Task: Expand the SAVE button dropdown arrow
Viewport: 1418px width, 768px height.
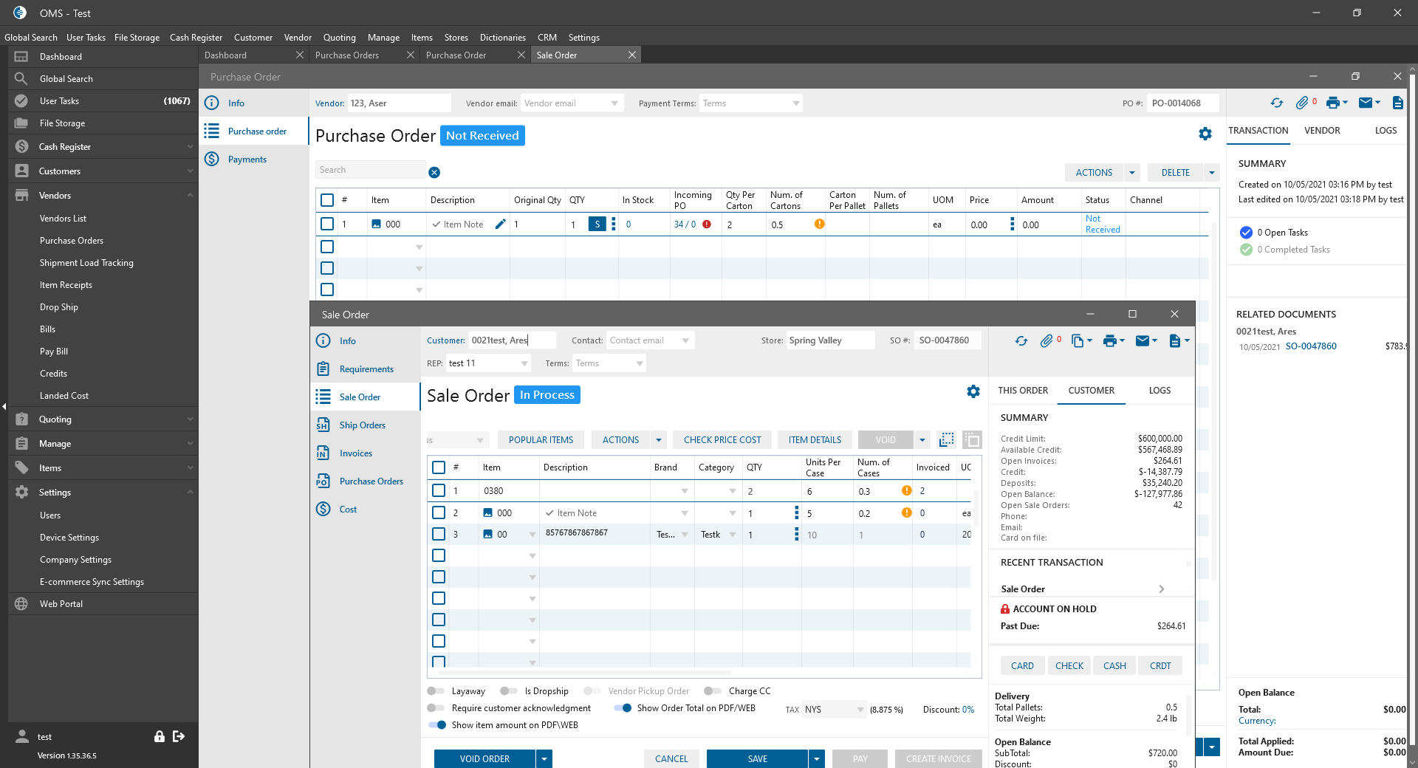Action: point(816,758)
